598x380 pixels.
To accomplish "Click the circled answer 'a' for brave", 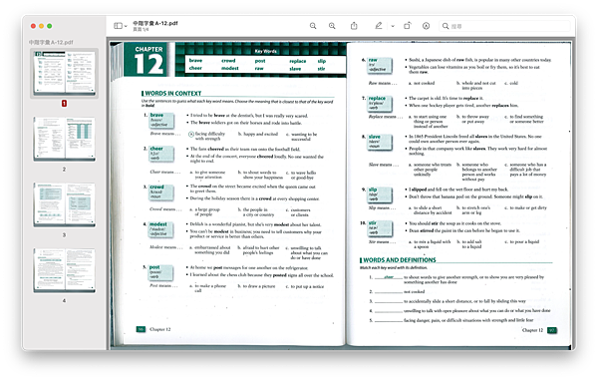I will pos(191,134).
